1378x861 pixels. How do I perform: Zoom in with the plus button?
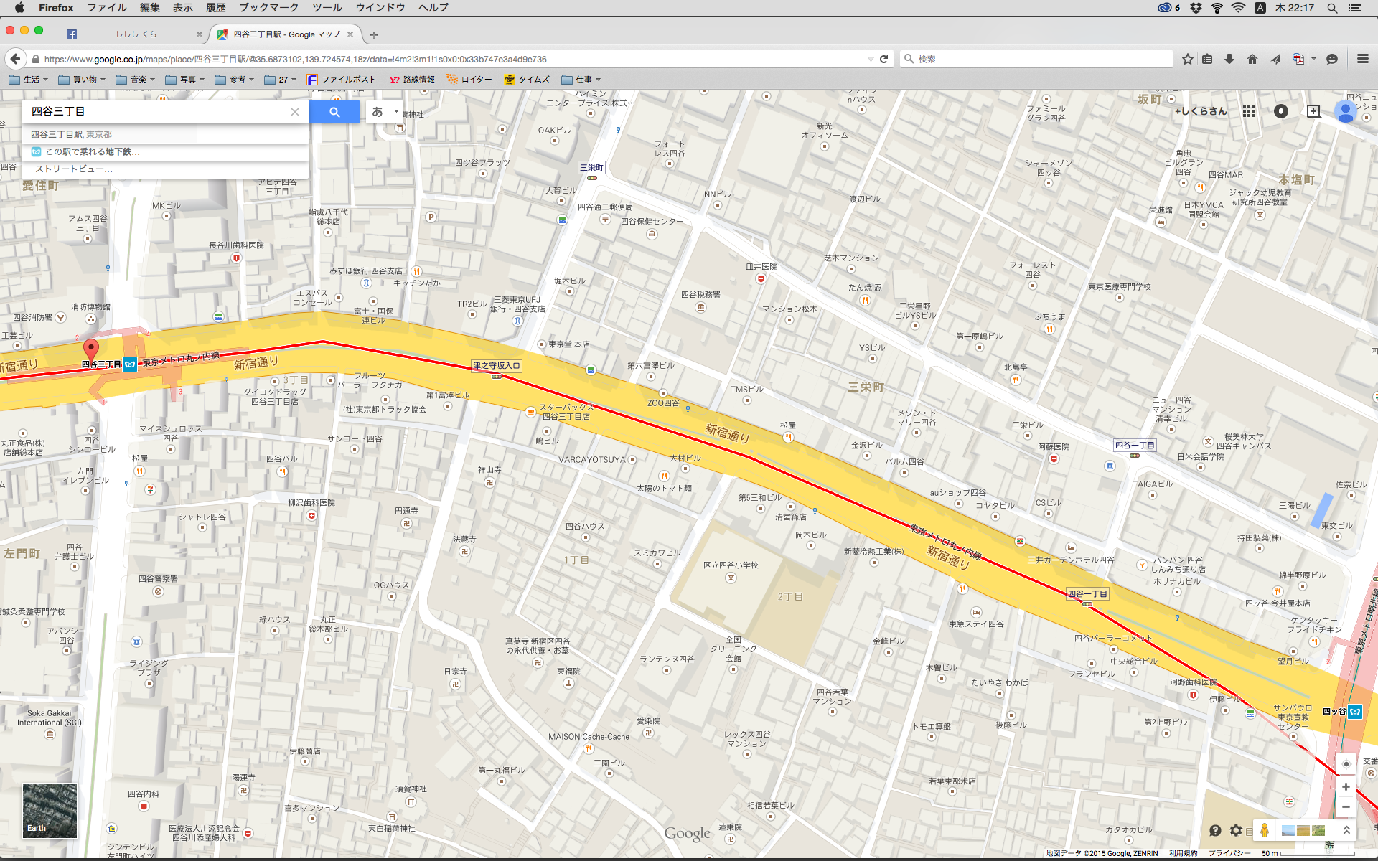(1346, 787)
